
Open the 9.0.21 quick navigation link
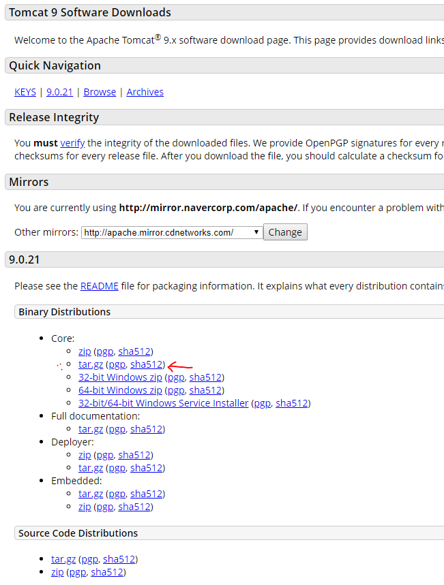pos(59,92)
